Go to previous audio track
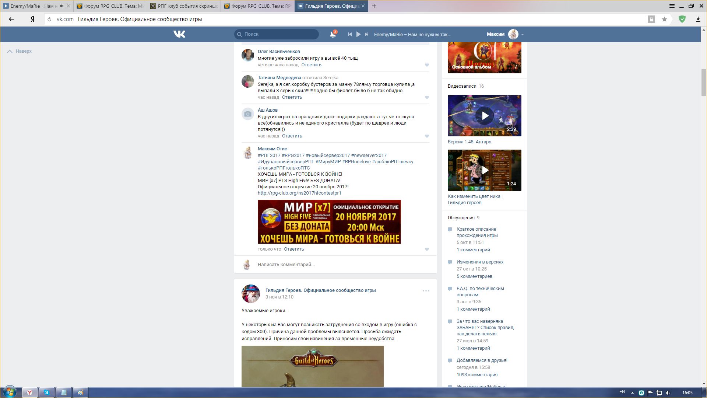 350,34
